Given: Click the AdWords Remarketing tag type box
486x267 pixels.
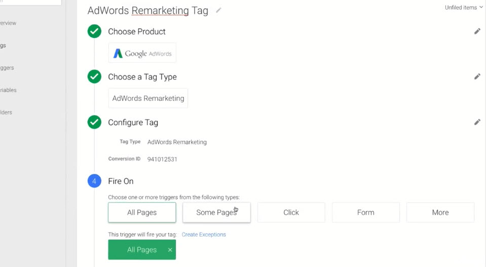Looking at the screenshot, I should coord(148,98).
